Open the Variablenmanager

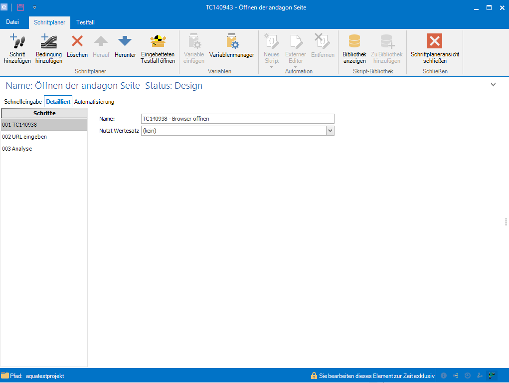coord(232,41)
